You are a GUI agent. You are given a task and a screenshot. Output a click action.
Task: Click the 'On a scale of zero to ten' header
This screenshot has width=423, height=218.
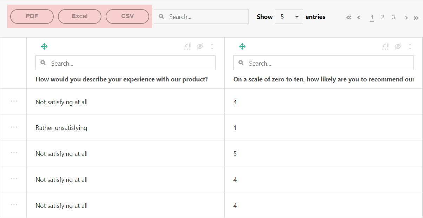click(x=323, y=79)
